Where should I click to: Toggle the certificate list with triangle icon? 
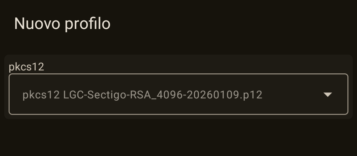coord(328,94)
